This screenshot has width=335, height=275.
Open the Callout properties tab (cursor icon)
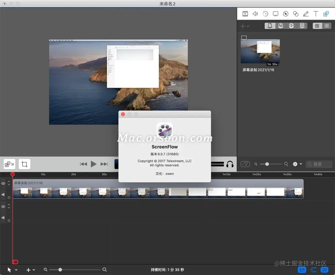click(286, 14)
